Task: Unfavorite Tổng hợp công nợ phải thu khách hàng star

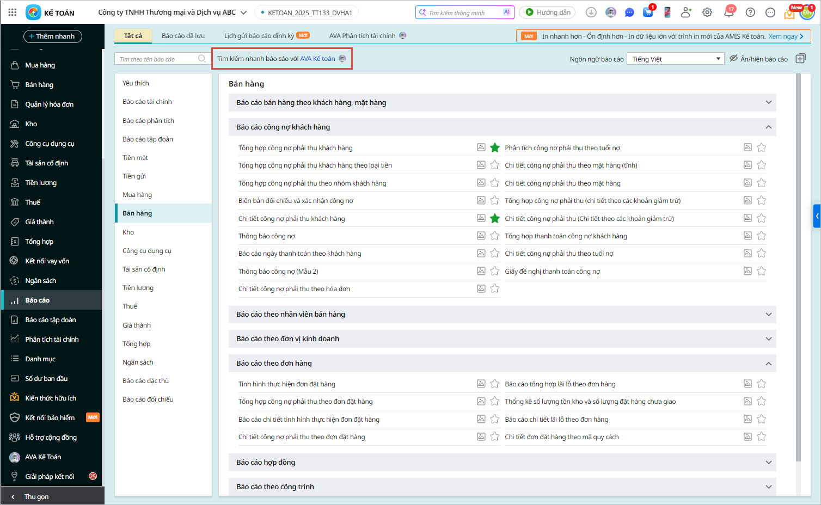Action: coord(494,147)
